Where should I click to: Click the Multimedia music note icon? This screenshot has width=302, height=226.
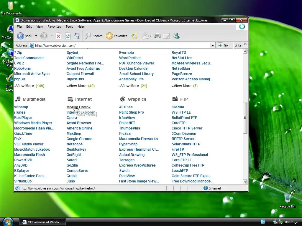(18, 99)
